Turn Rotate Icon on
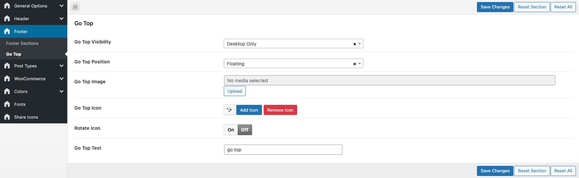The height and width of the screenshot is (178, 579). [231, 130]
